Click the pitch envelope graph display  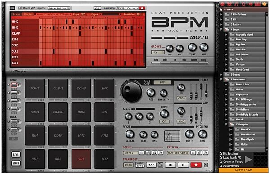coord(172,136)
